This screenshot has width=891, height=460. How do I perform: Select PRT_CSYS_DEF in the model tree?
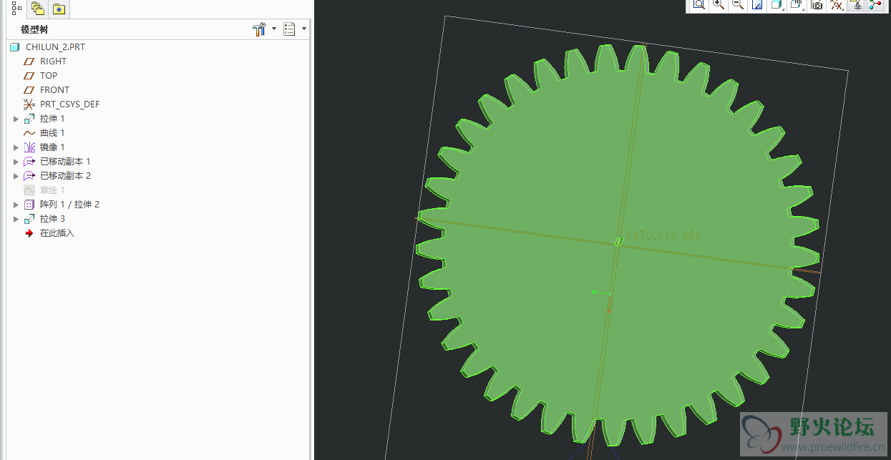[69, 104]
